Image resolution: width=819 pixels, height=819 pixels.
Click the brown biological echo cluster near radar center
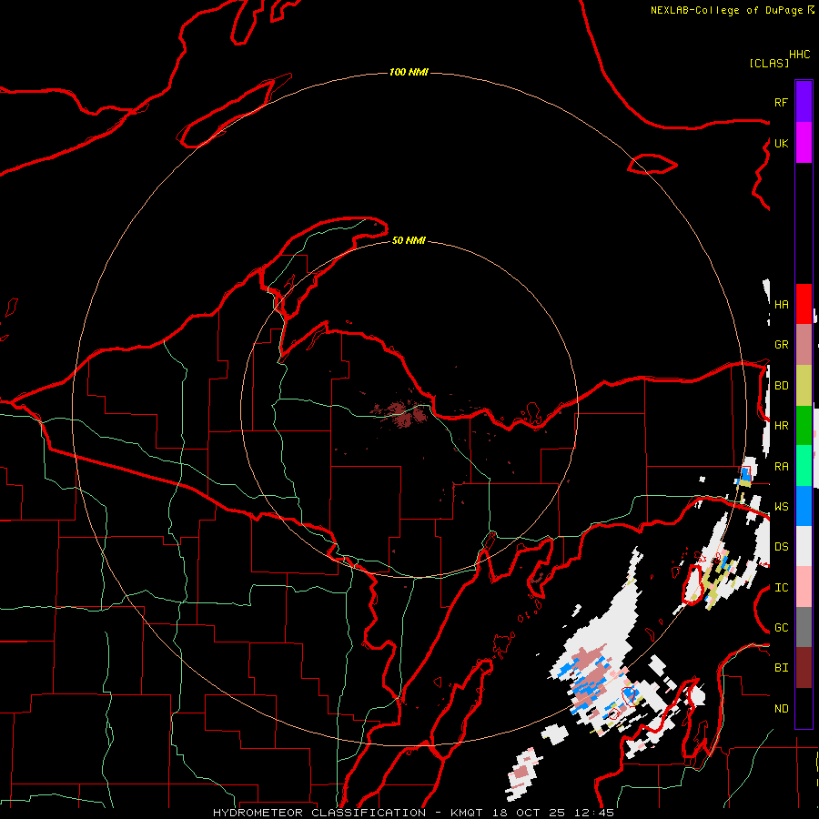400,414
